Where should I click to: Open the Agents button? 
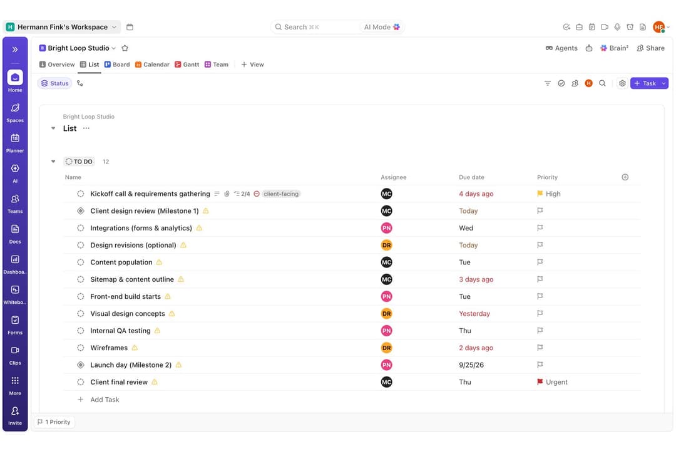tap(561, 48)
